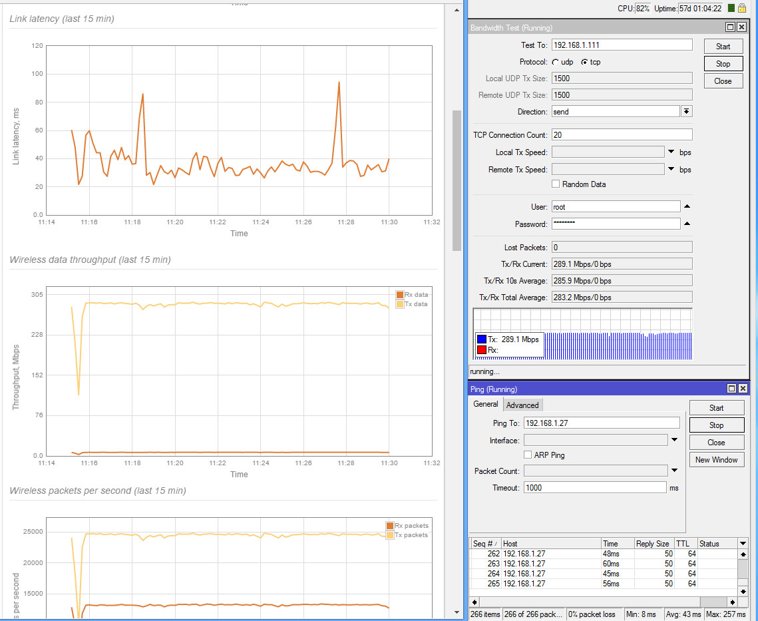Click the '0% packet loss' status text
Image resolution: width=758 pixels, height=621 pixels.
pos(592,614)
